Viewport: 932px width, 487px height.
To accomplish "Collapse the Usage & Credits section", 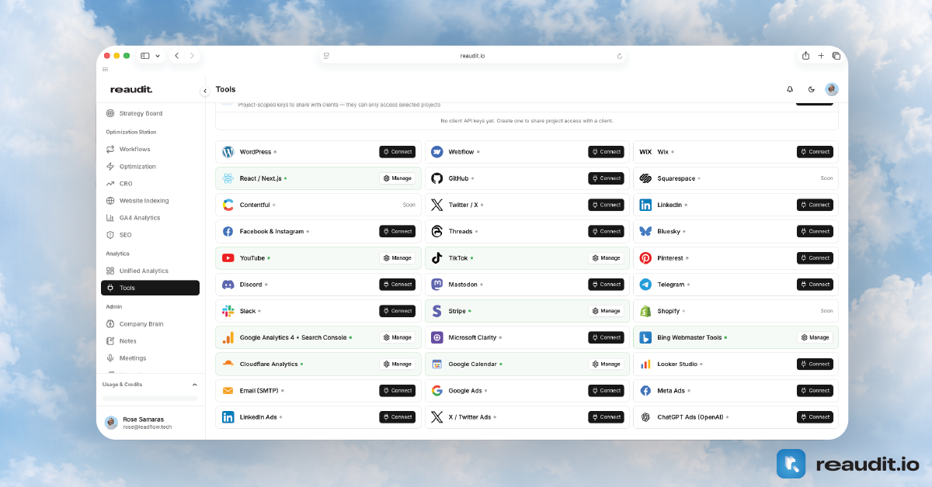I will [x=194, y=385].
